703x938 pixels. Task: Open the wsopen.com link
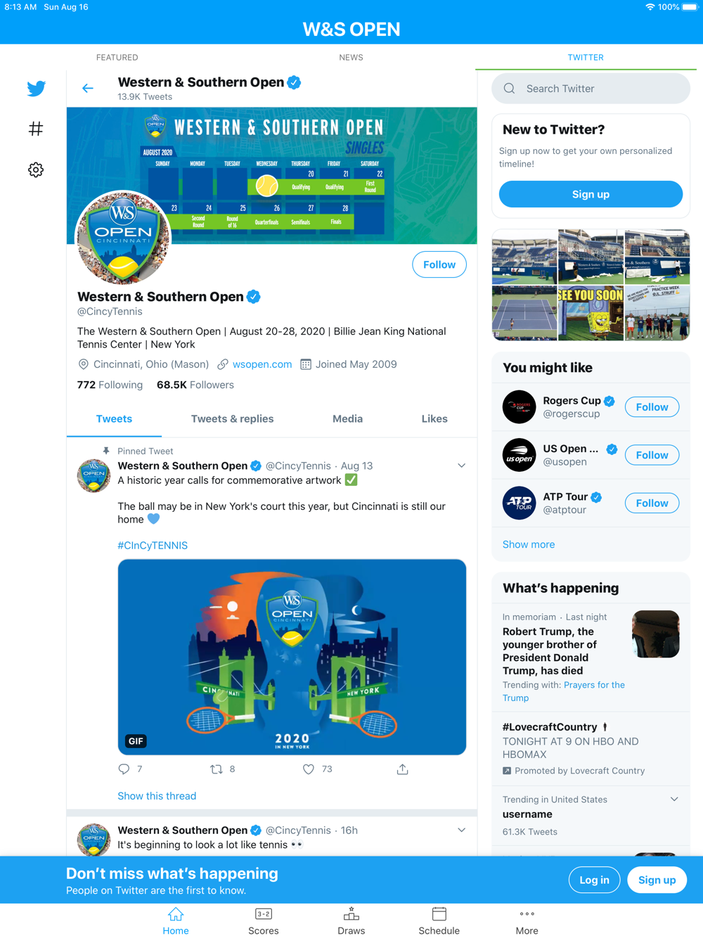tap(262, 364)
